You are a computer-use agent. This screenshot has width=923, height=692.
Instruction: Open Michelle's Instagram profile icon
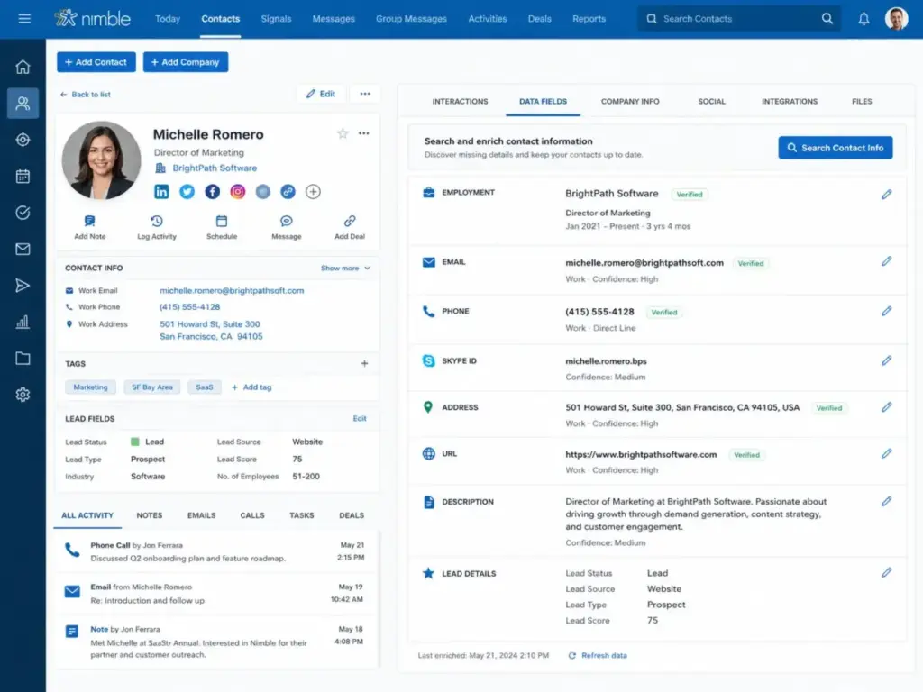tap(237, 191)
